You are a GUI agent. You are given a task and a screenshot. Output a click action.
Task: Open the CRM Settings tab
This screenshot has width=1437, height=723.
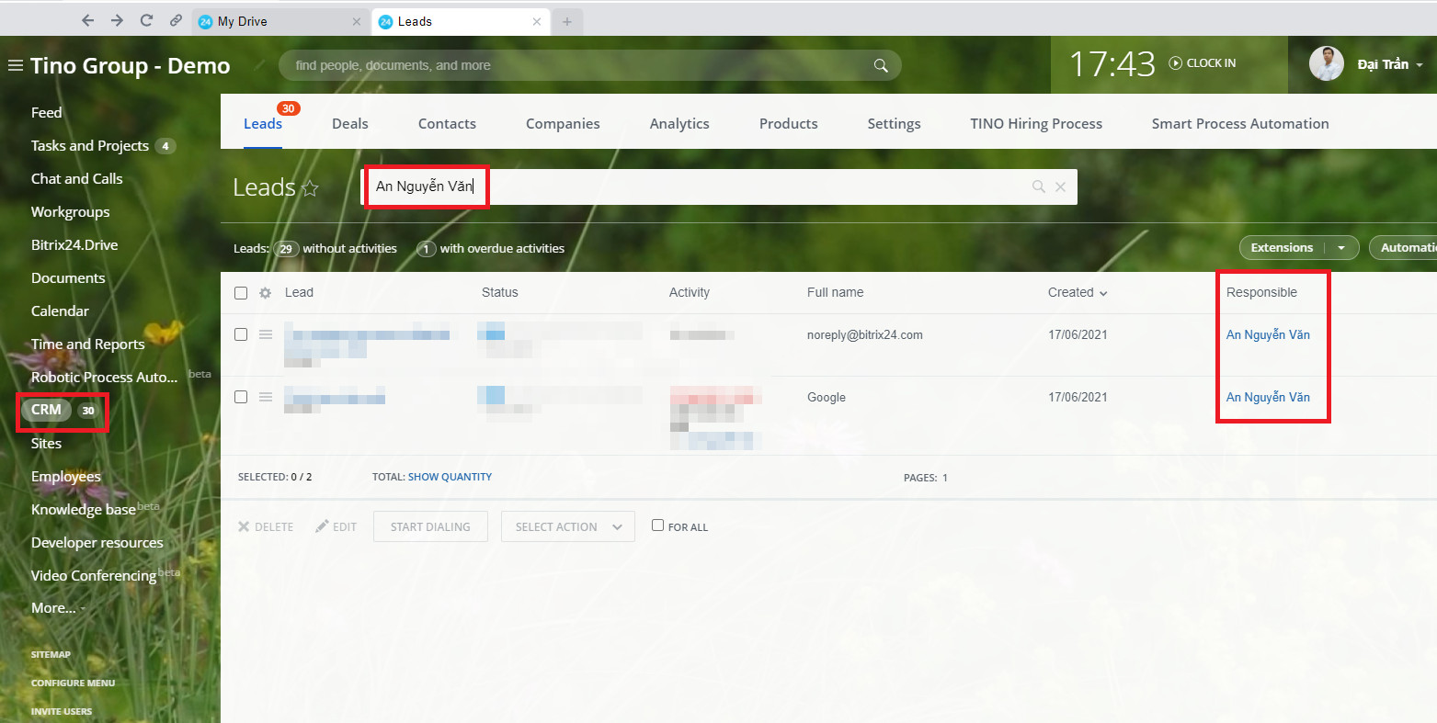coord(894,124)
